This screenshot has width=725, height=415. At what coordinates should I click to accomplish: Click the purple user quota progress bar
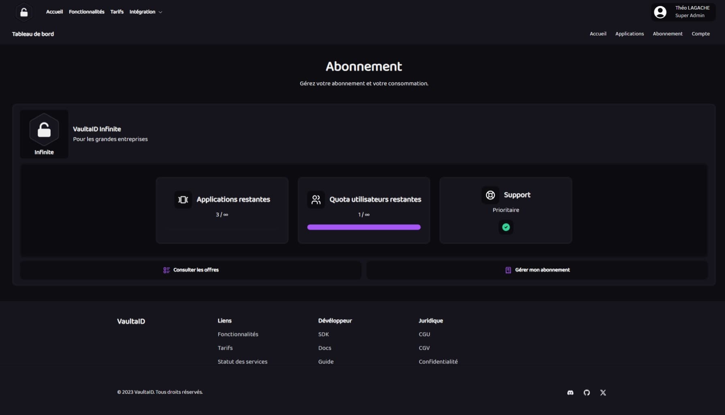pyautogui.click(x=364, y=227)
